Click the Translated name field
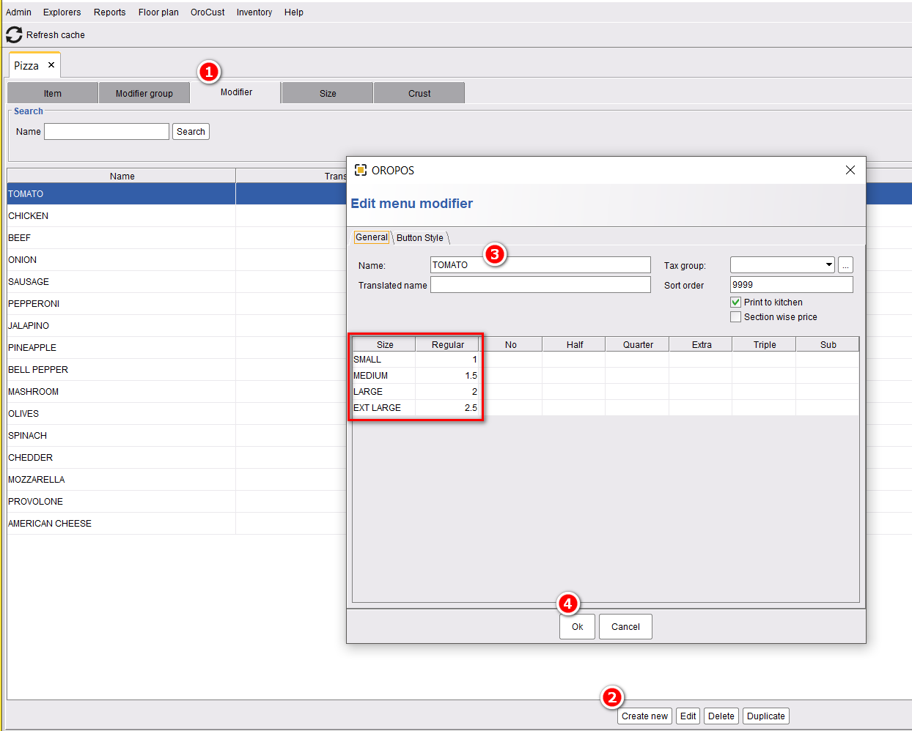912x731 pixels. coord(540,285)
